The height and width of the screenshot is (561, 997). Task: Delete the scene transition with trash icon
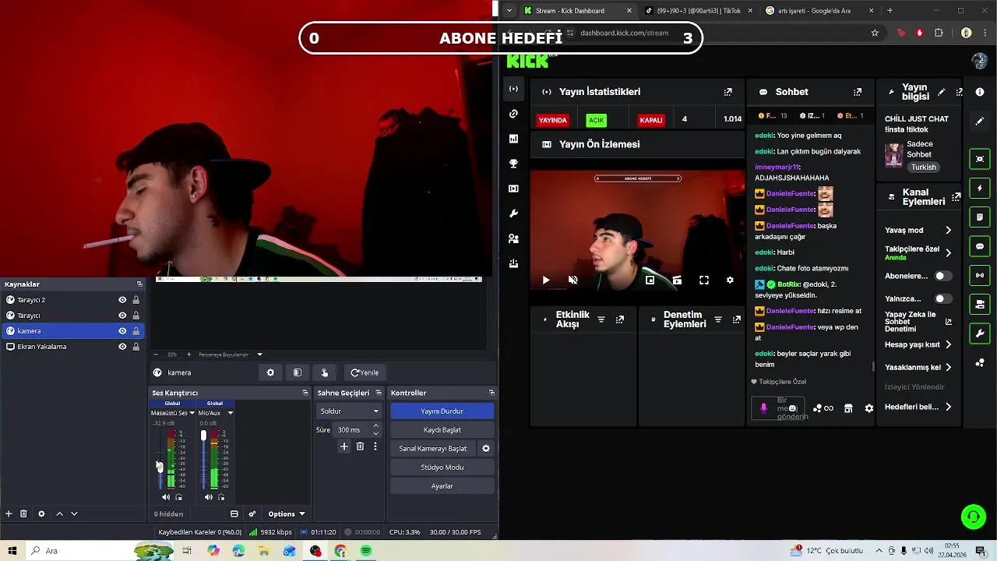pos(360,446)
